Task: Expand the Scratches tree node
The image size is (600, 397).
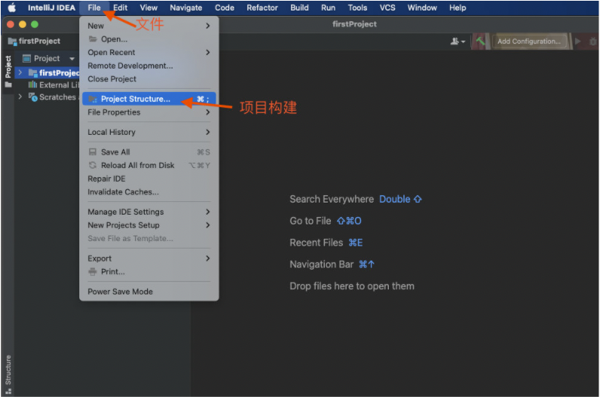Action: click(x=20, y=96)
